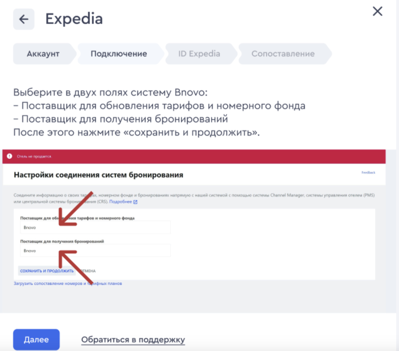Click the instruction screenshot thumbnail
The image size is (399, 351).
(194, 231)
